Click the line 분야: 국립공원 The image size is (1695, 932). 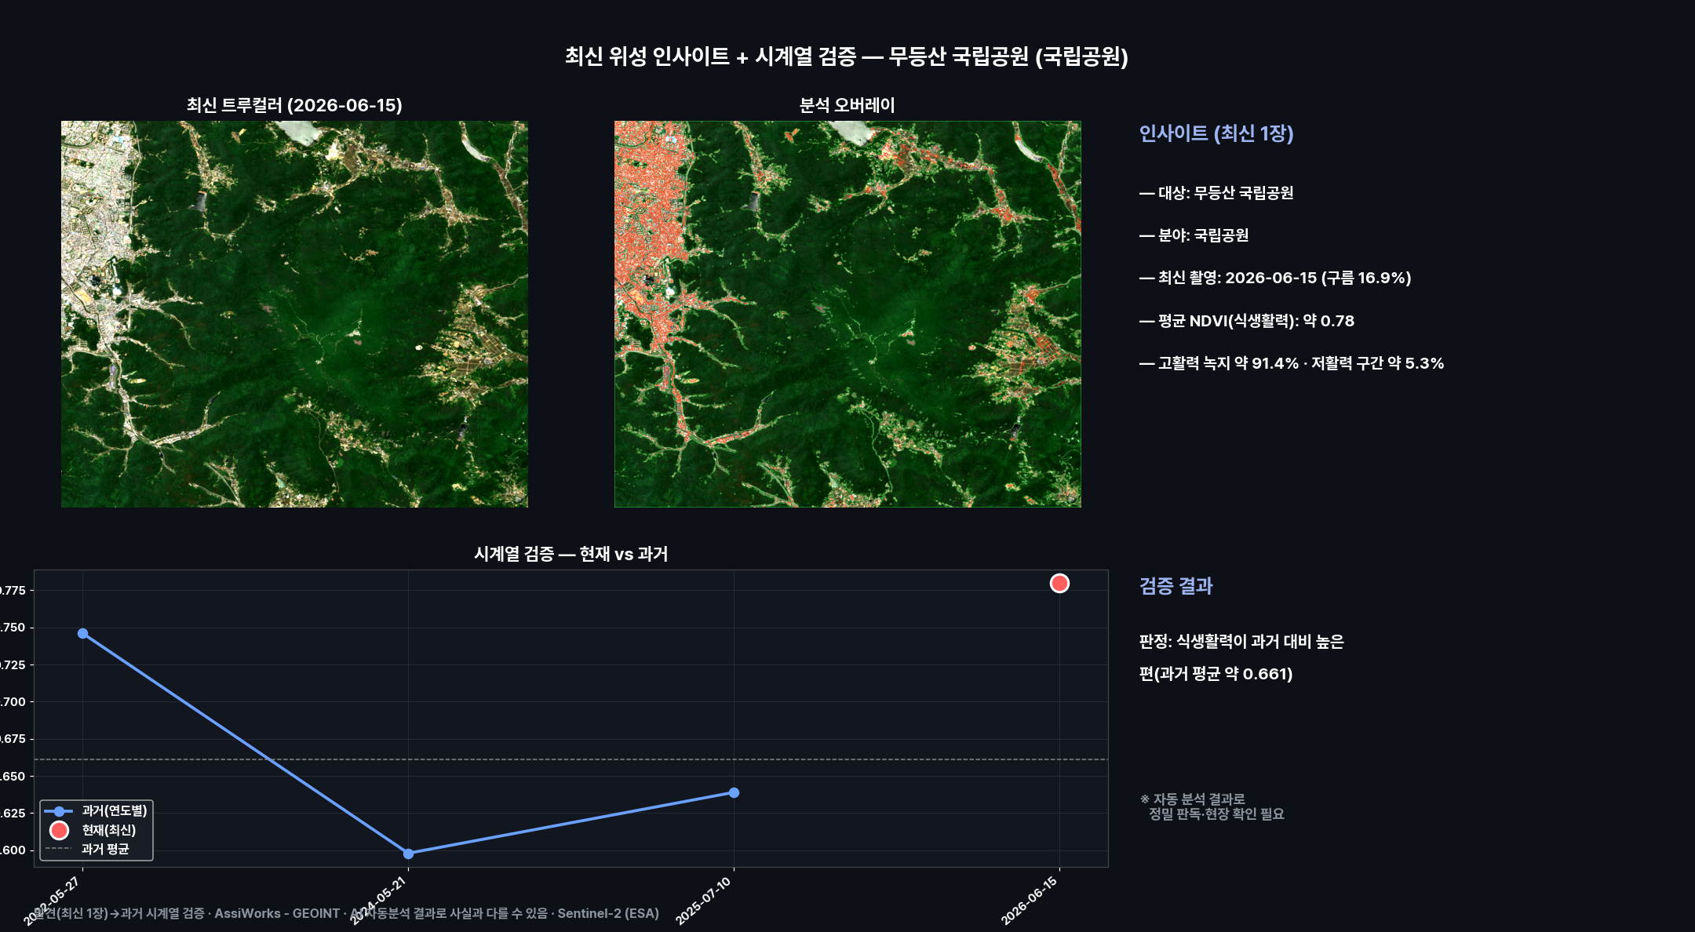(1194, 235)
